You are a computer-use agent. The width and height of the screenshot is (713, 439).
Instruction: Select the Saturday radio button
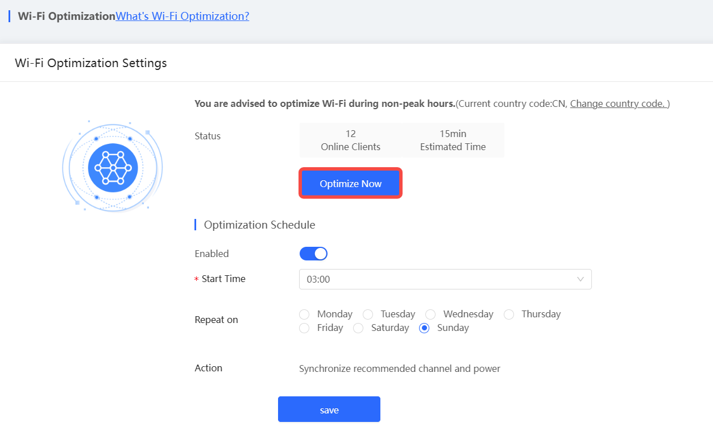click(358, 328)
